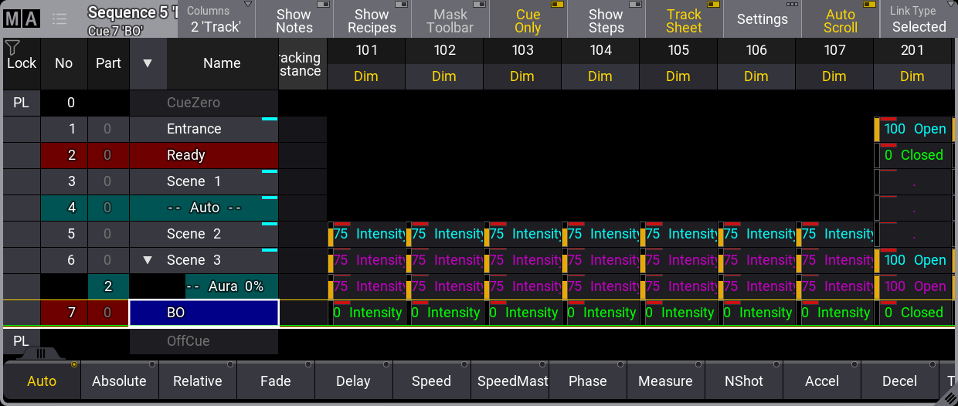Turn off Track Sheet

pyautogui.click(x=684, y=19)
